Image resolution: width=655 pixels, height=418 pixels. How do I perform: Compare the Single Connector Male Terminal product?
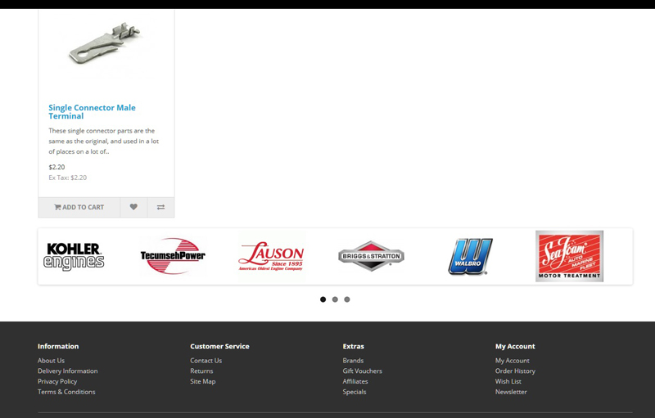(x=160, y=207)
